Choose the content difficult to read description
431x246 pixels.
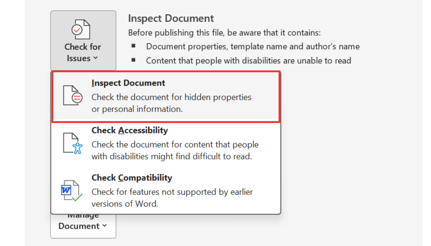click(x=175, y=150)
